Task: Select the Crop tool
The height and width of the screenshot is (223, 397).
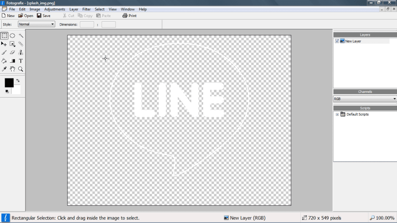Action: click(x=12, y=44)
